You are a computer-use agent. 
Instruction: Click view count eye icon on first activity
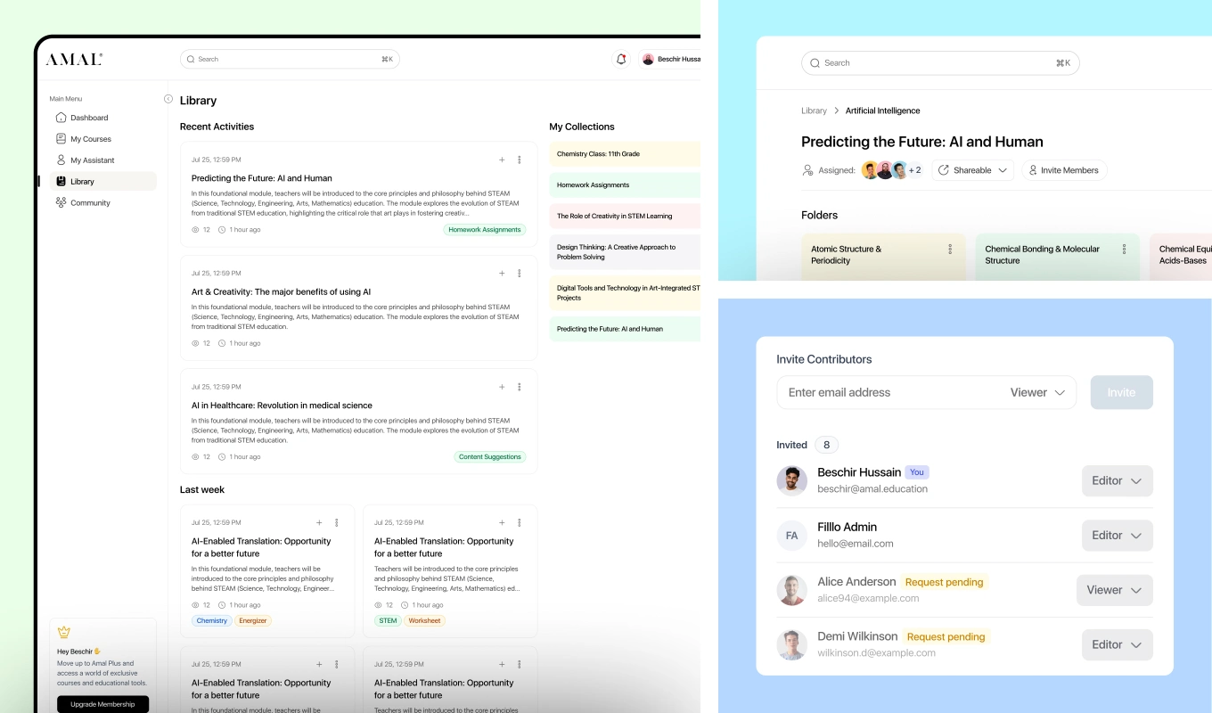[196, 230]
